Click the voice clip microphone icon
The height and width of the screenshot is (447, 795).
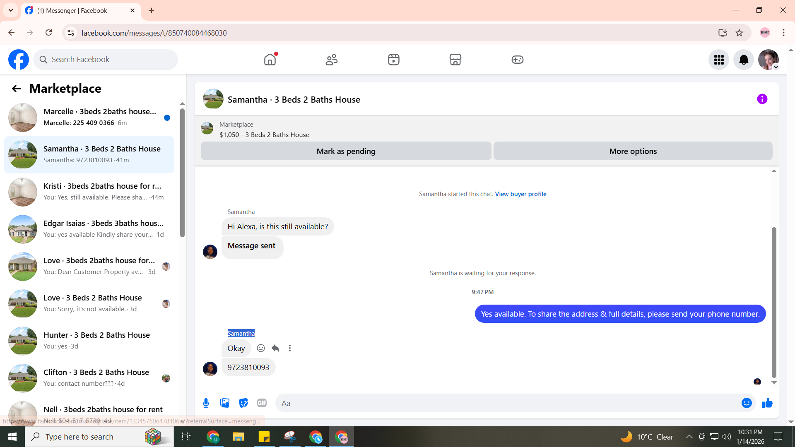click(x=206, y=403)
